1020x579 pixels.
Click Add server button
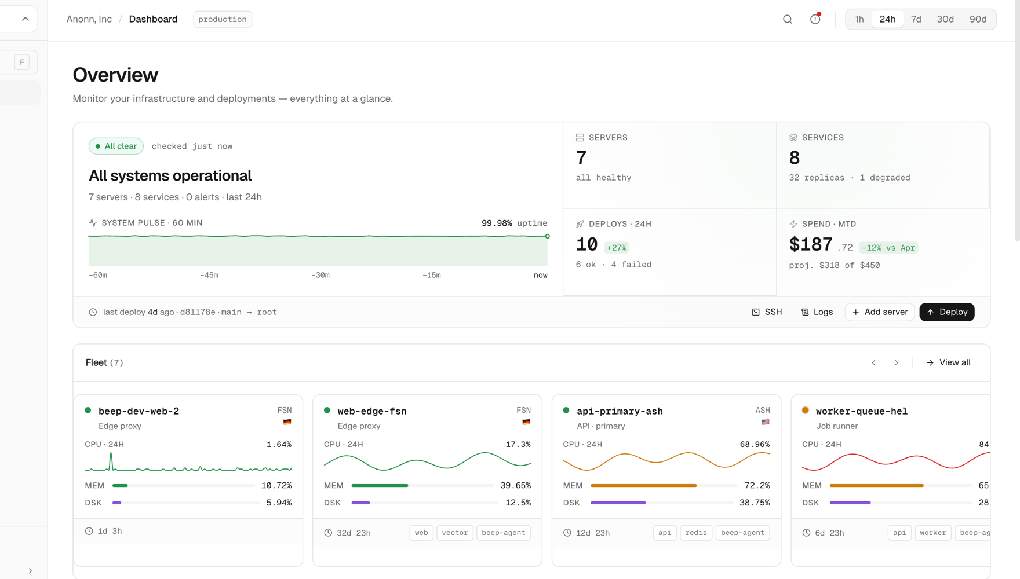click(x=880, y=312)
